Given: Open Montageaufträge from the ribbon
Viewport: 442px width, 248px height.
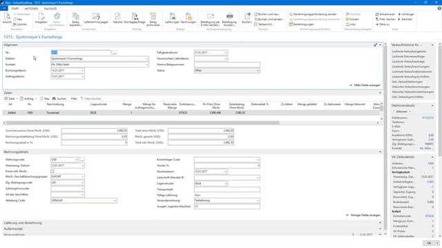Looking at the screenshot, I should tap(135, 19).
